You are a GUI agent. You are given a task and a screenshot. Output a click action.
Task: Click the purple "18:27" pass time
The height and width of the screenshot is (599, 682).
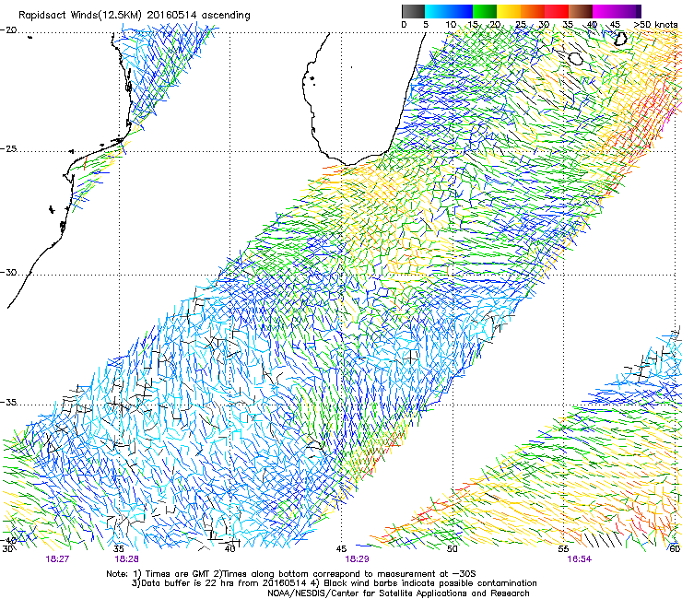[57, 559]
